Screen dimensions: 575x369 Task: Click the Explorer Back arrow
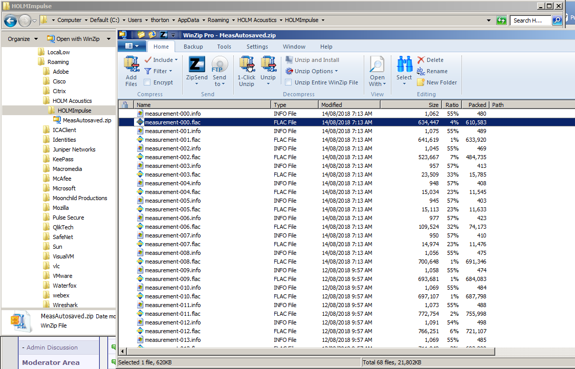click(11, 21)
